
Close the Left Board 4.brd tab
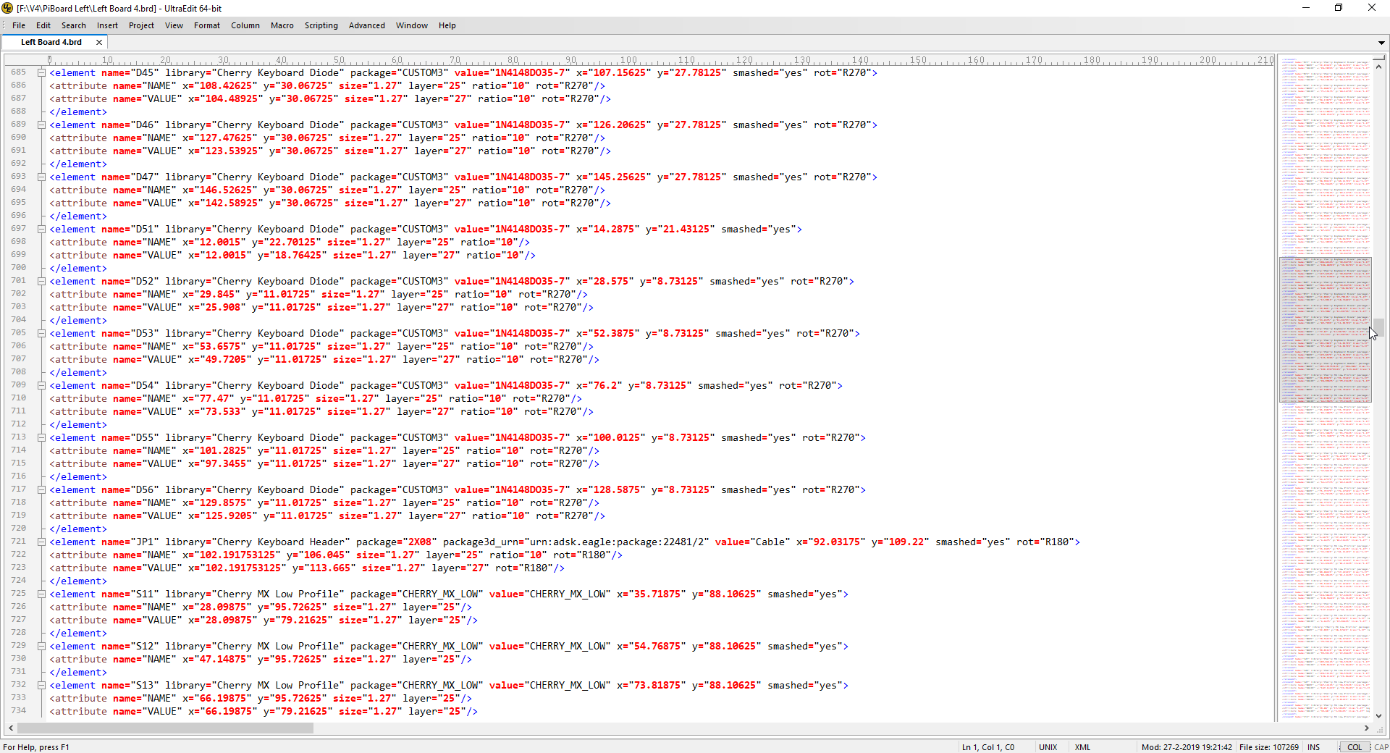(x=99, y=42)
